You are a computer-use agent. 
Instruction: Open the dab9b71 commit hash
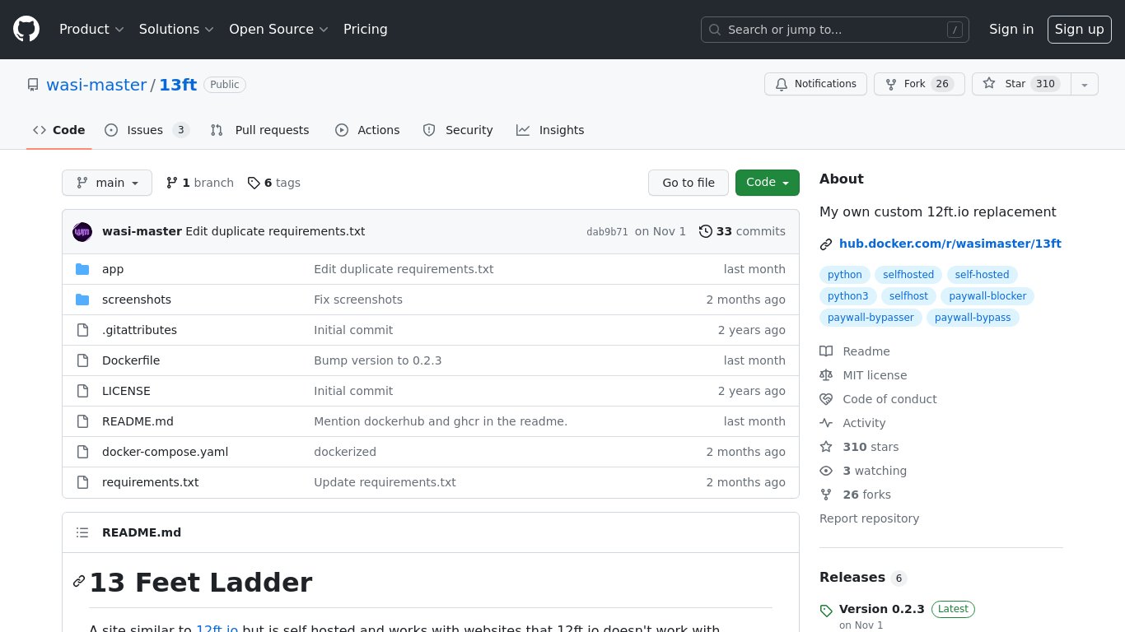(x=607, y=232)
